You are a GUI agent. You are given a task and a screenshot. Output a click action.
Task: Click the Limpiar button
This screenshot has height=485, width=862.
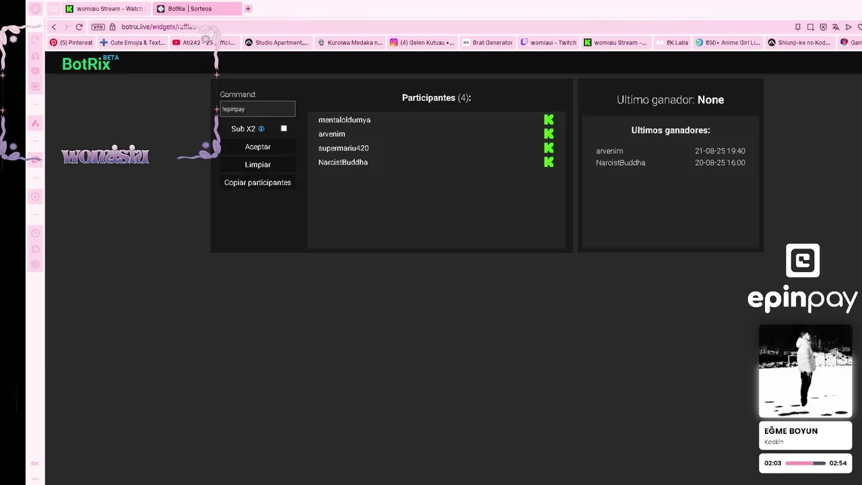coord(258,164)
